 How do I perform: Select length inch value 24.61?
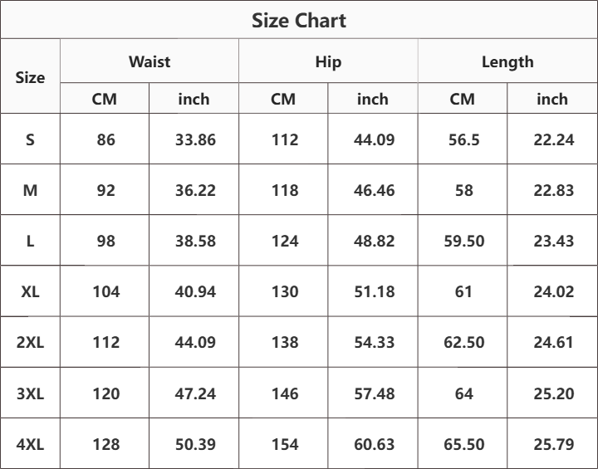[553, 342]
